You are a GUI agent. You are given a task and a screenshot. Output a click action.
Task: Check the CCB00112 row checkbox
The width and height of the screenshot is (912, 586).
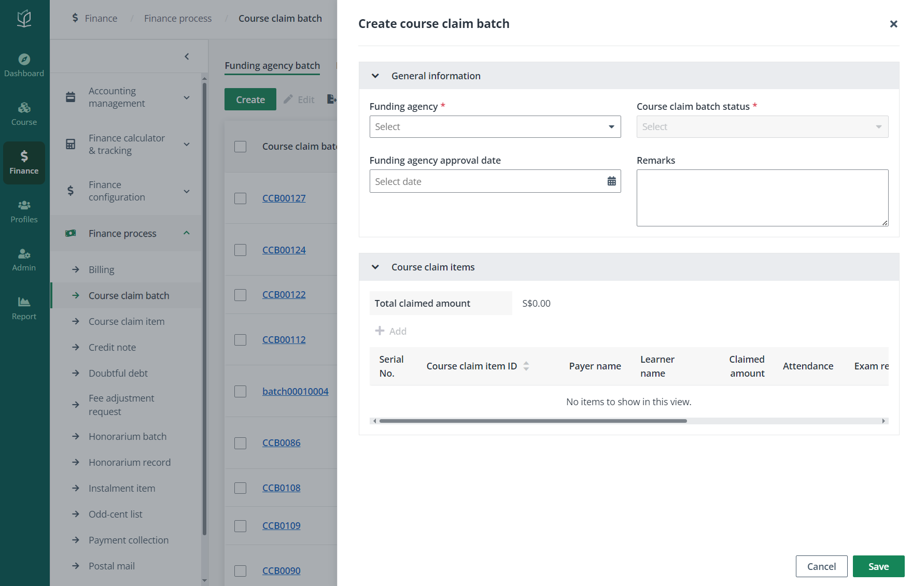(x=241, y=340)
